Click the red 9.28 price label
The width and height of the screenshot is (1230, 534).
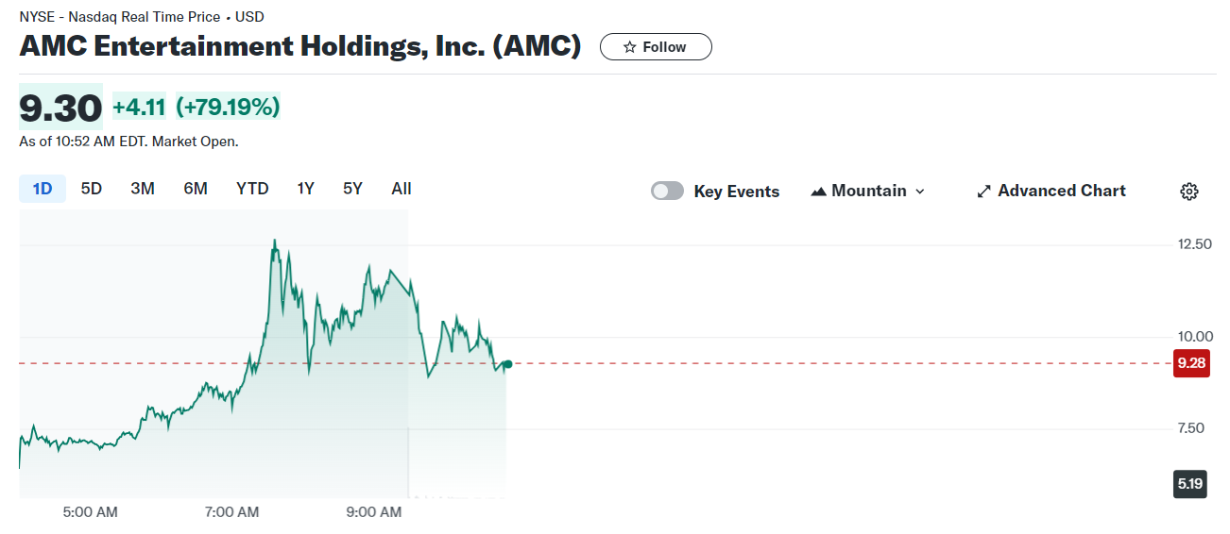1189,363
